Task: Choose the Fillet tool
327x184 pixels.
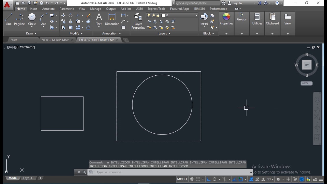Action: [78, 21]
